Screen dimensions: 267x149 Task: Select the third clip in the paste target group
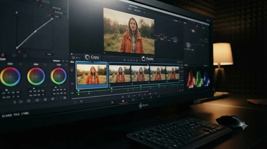point(158,73)
